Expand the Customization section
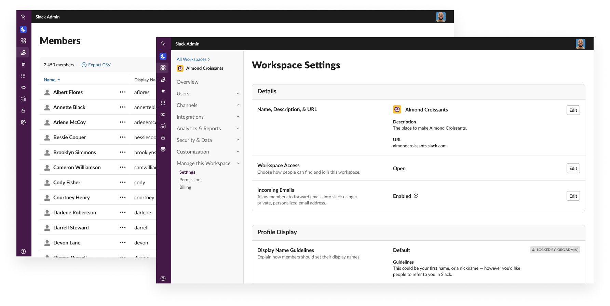This screenshot has height=306, width=610. point(208,152)
